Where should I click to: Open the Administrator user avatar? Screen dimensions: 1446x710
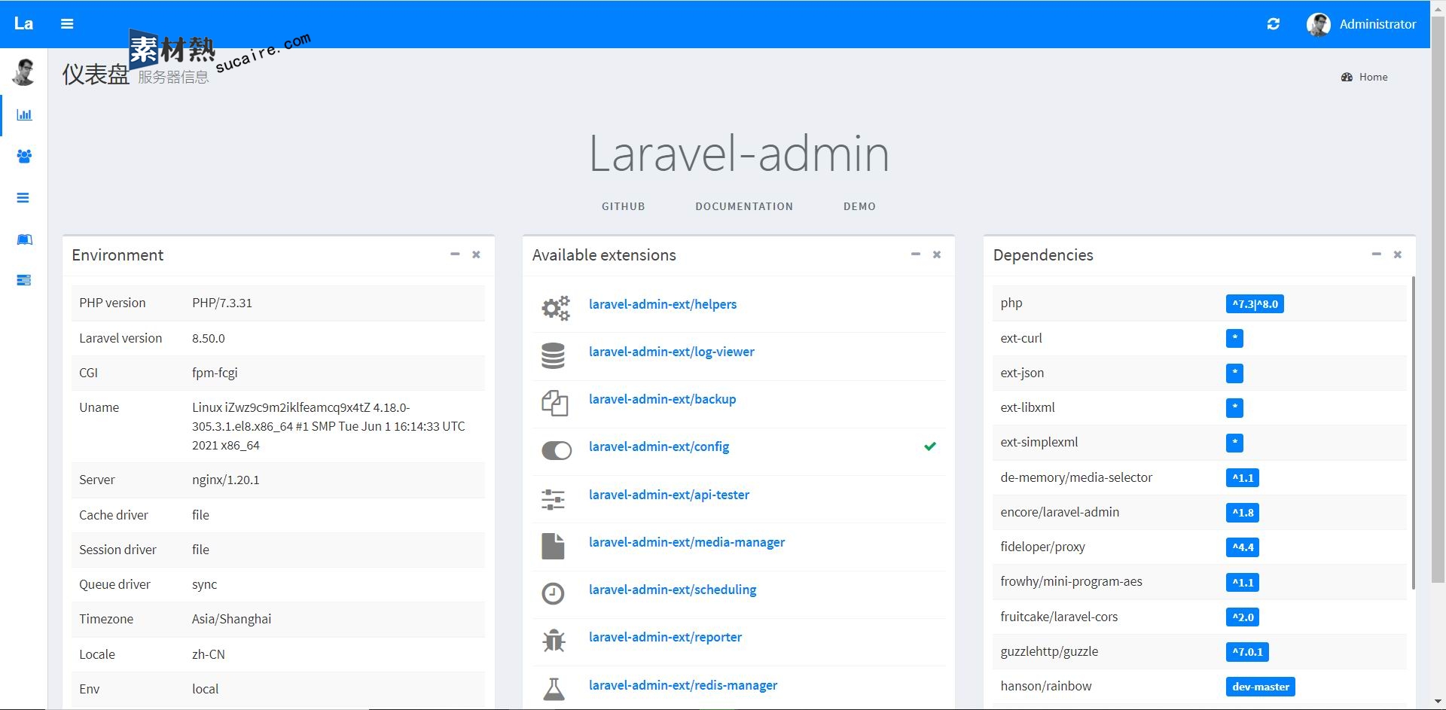pyautogui.click(x=1318, y=24)
